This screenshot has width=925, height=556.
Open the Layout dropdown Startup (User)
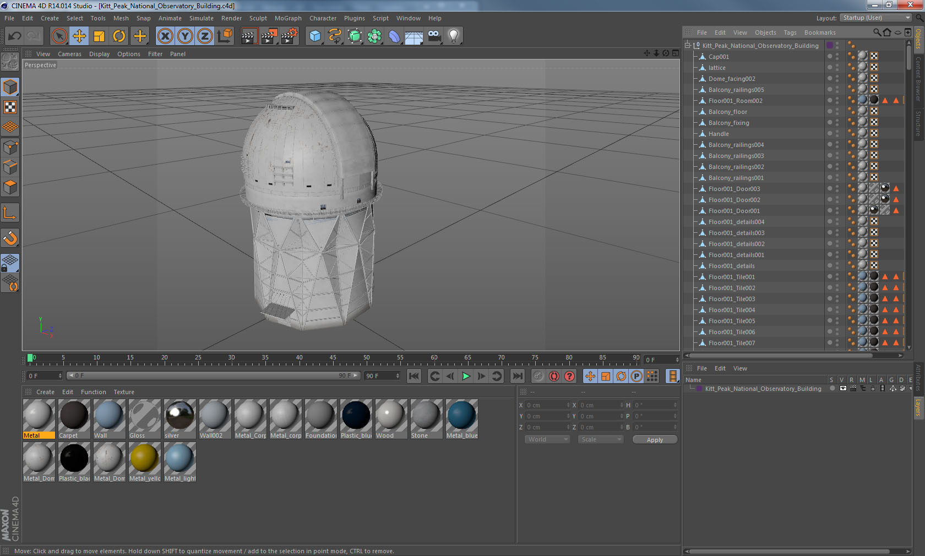tap(877, 18)
